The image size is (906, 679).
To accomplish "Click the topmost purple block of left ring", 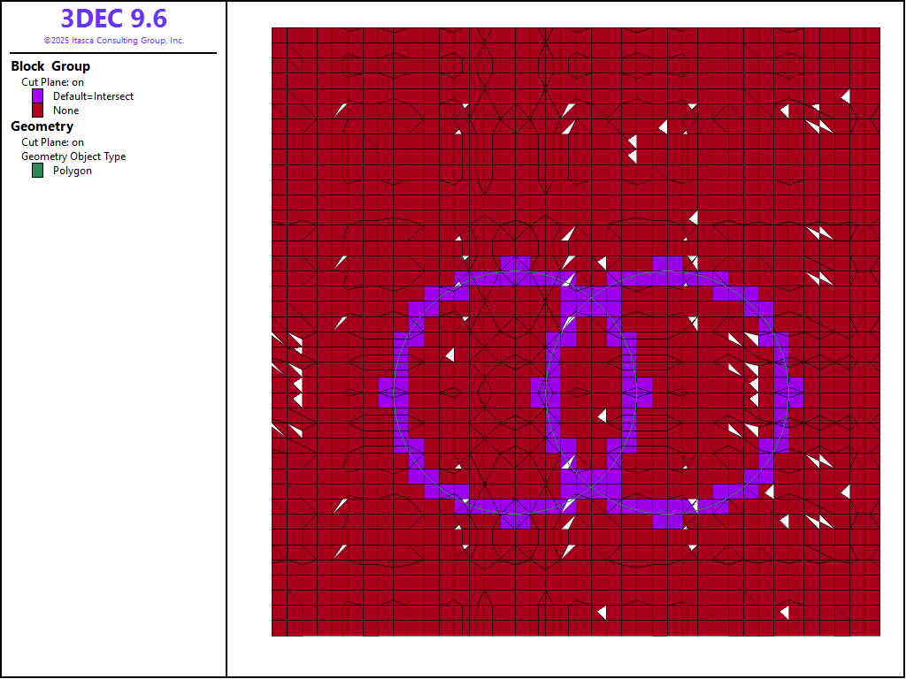I will tap(514, 263).
